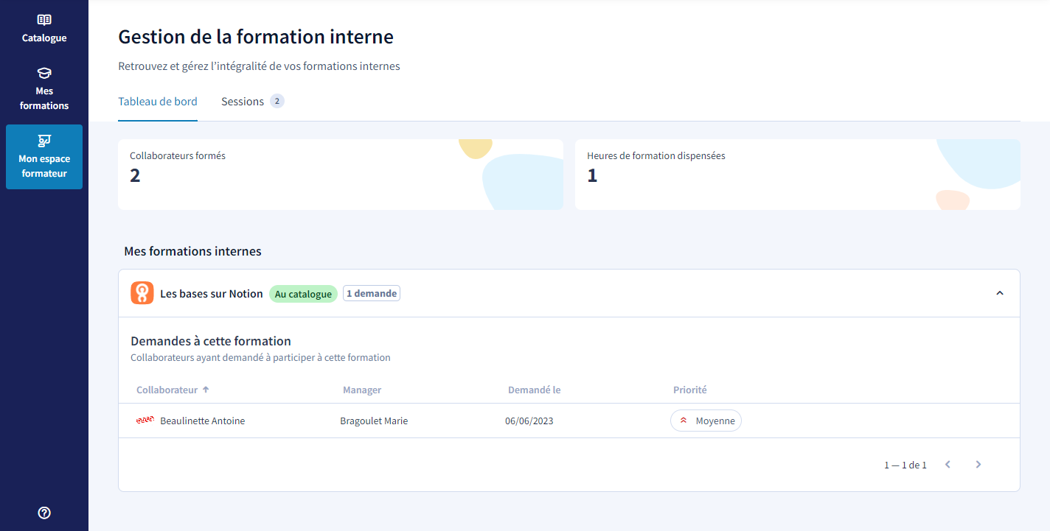Click the 06/06/2023 date cell
Viewport: 1050px width, 531px height.
[x=529, y=421]
